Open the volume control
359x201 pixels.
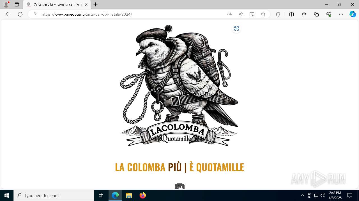323,195
